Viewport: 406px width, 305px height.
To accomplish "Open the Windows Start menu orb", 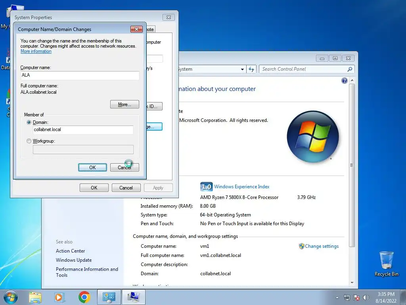I will 11,297.
